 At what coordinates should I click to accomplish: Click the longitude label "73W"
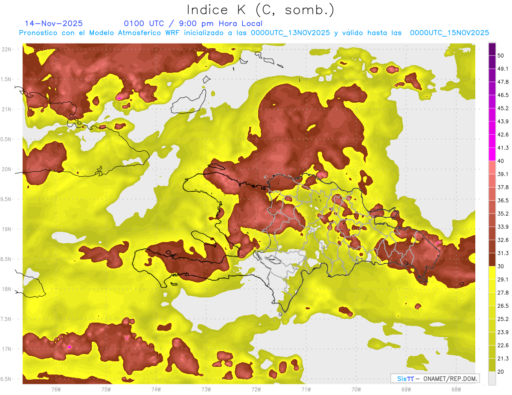pos(206,389)
